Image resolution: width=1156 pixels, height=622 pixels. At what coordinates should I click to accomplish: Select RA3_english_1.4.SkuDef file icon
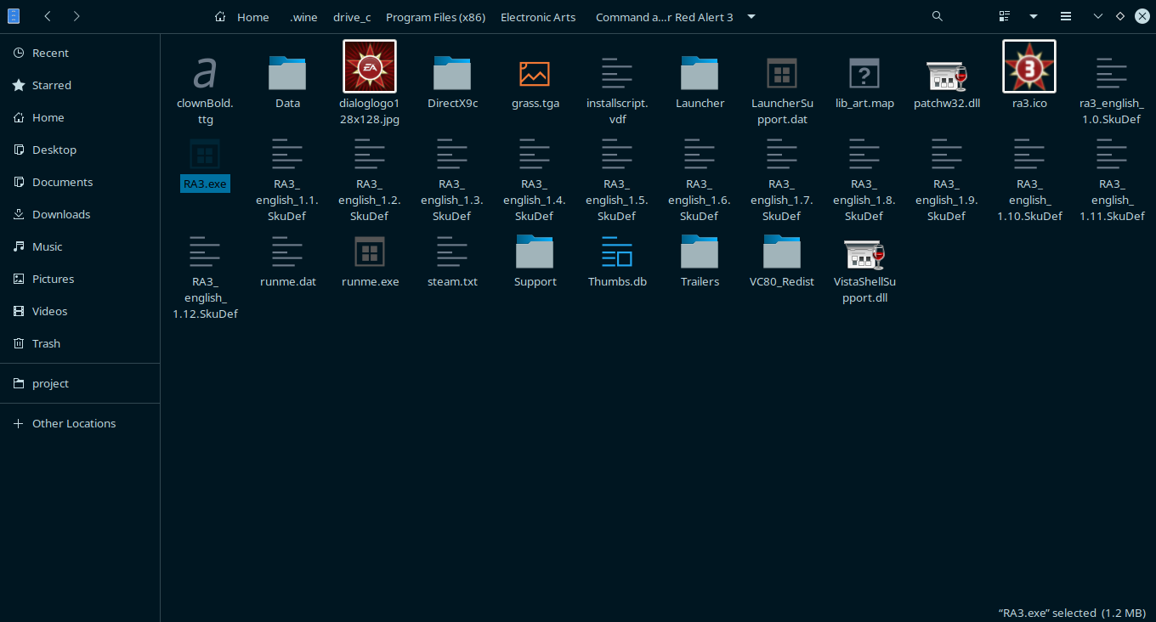[x=535, y=155]
